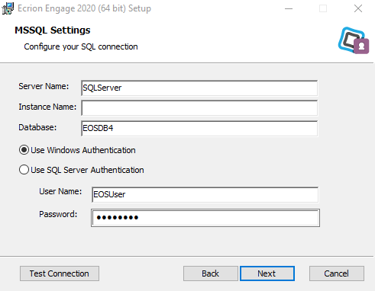Focus the Server Name input field
Viewport: 375px width, 291px height.
(199, 88)
